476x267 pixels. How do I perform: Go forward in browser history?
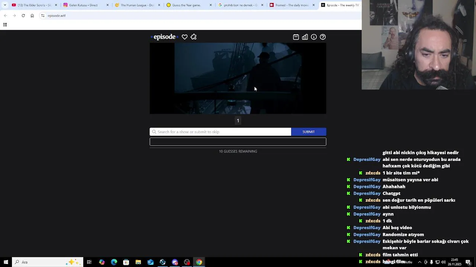(14, 16)
